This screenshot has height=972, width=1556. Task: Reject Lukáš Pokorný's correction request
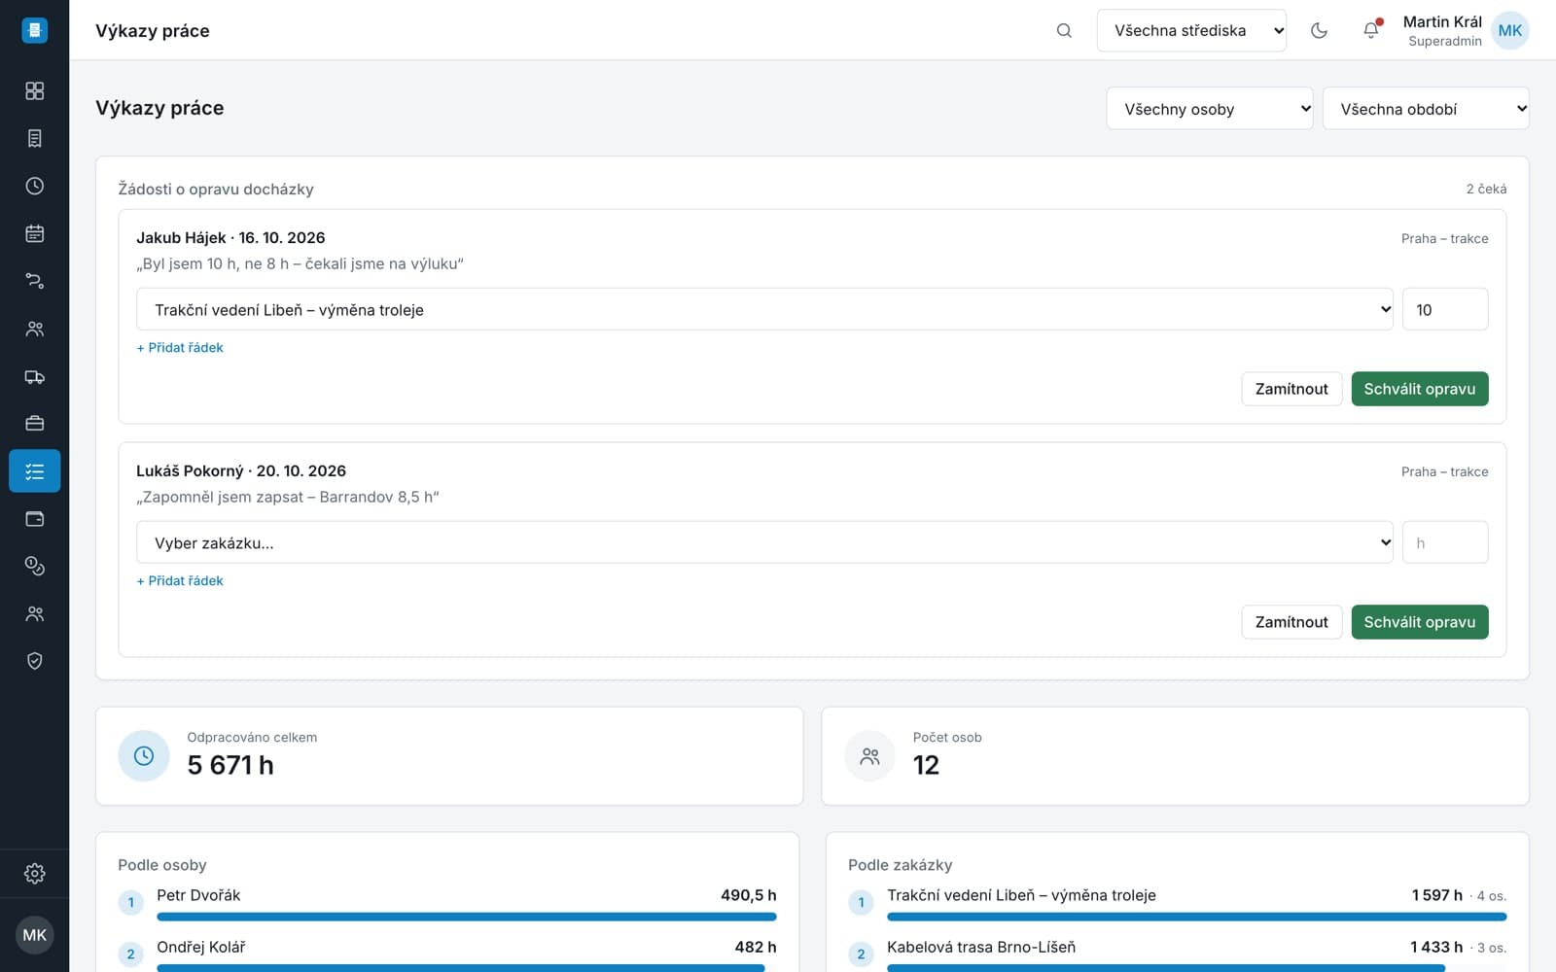click(x=1291, y=622)
